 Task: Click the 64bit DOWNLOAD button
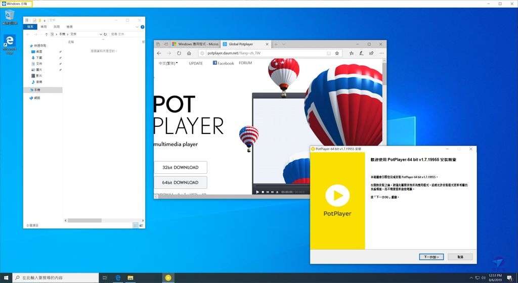(x=181, y=182)
